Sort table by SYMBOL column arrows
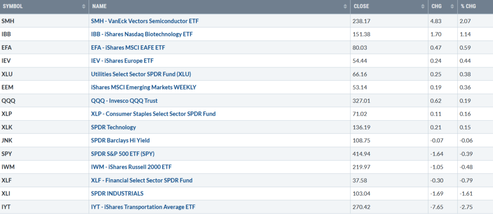The width and height of the screenshot is (493, 214). point(84,6)
